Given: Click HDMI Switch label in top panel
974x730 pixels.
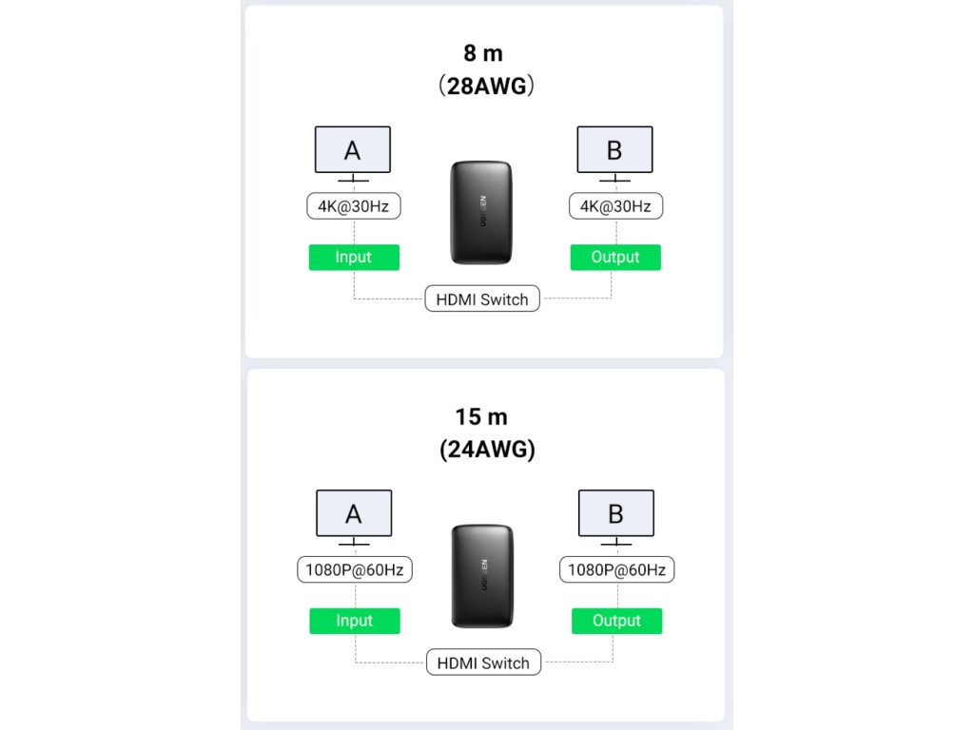Looking at the screenshot, I should coord(482,299).
